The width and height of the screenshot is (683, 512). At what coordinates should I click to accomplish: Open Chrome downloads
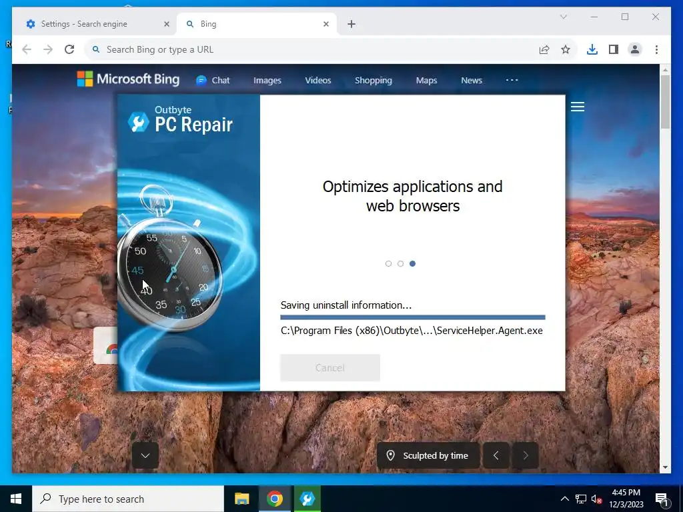(x=592, y=49)
